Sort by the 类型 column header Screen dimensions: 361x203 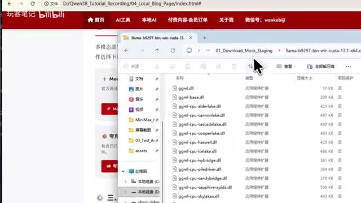point(249,78)
